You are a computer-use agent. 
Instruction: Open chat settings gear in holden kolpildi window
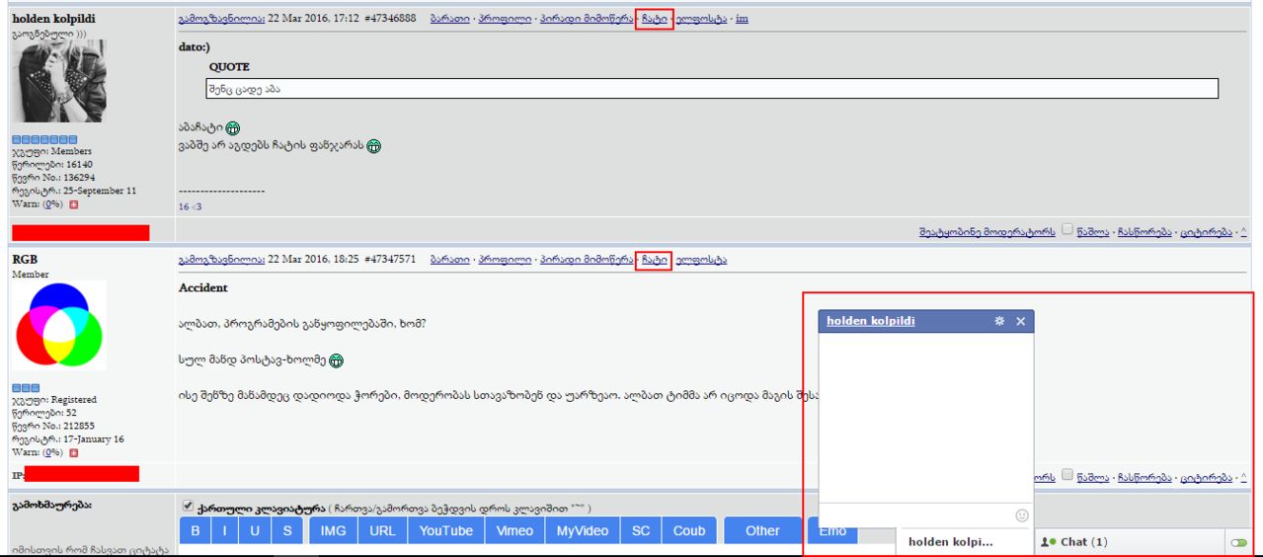(999, 321)
